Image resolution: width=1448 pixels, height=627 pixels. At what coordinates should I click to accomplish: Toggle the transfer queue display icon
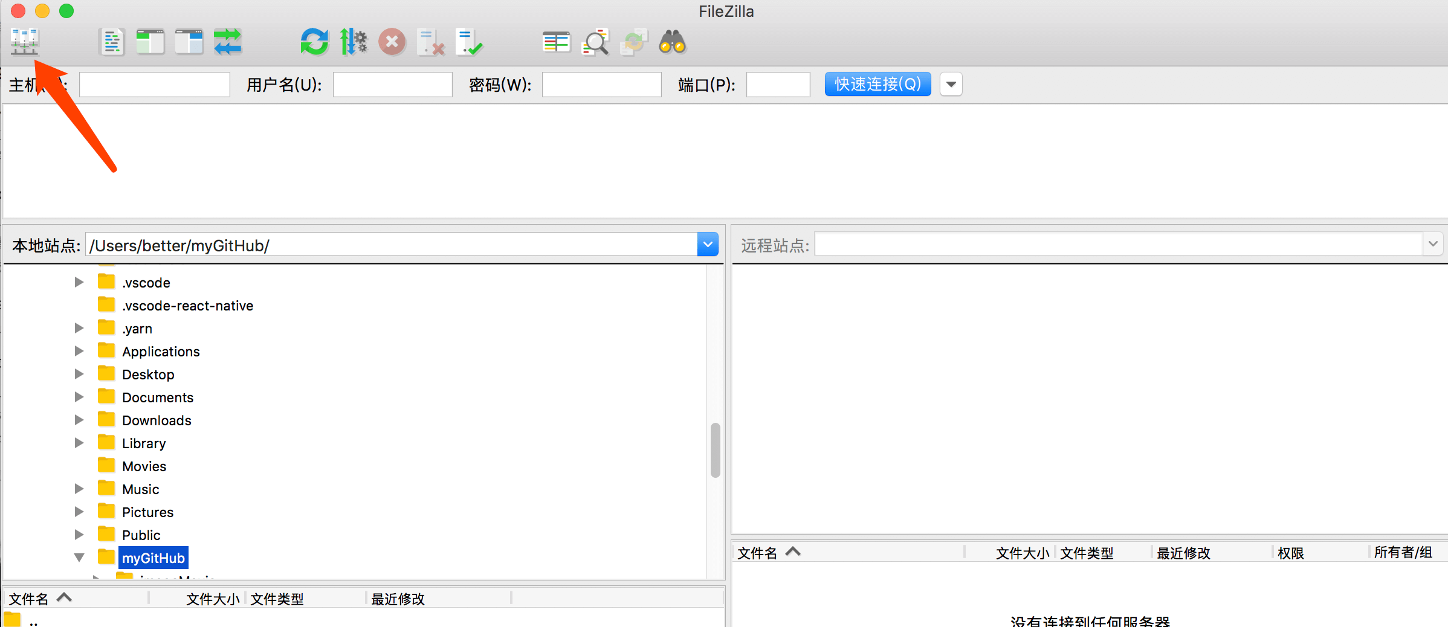click(228, 42)
